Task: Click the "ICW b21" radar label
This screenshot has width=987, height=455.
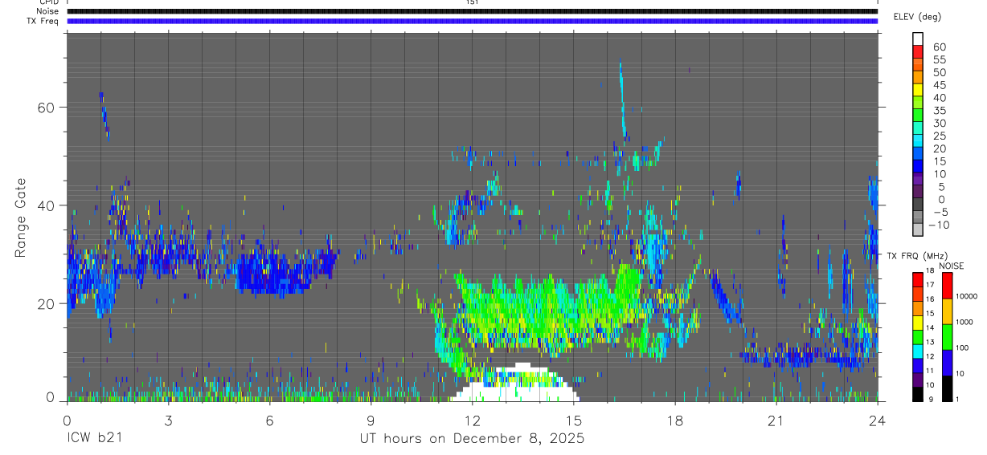Action: 96,439
